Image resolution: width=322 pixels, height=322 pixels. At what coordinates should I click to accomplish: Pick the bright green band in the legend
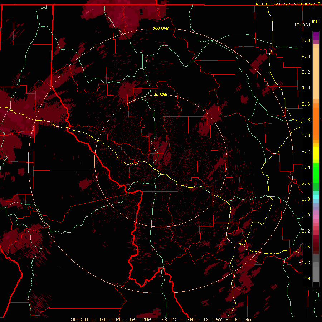(x=316, y=172)
